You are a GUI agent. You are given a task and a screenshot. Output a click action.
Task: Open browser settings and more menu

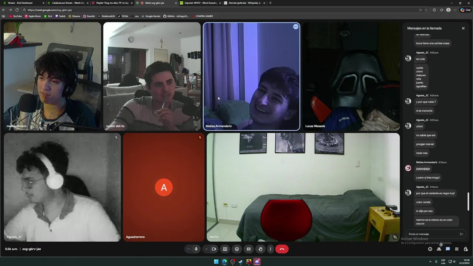tap(455, 10)
